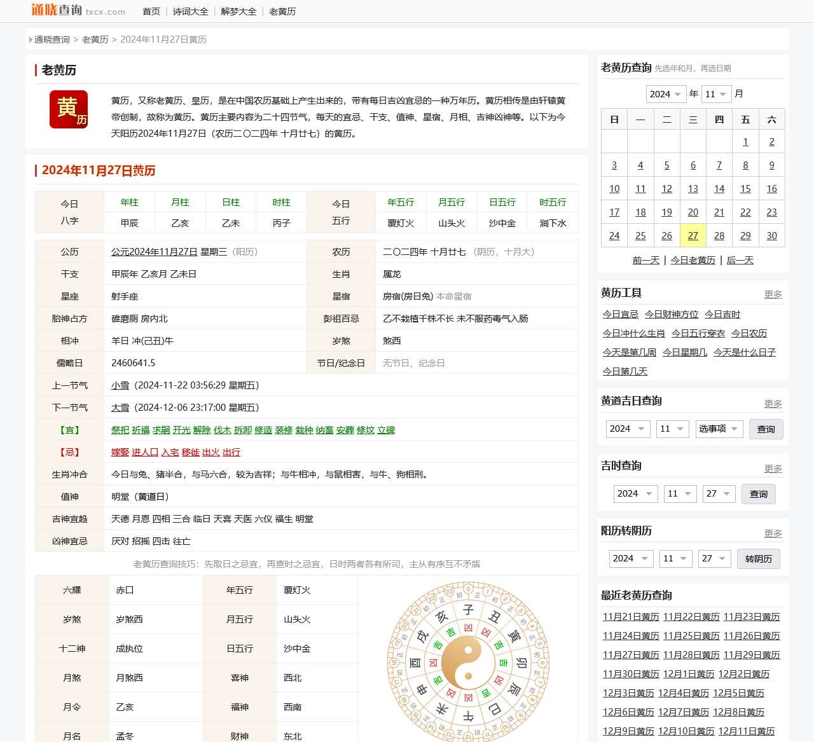Viewport: 814px width, 742px height.
Task: Click 查询 button in 吉时查询
Action: coord(758,494)
